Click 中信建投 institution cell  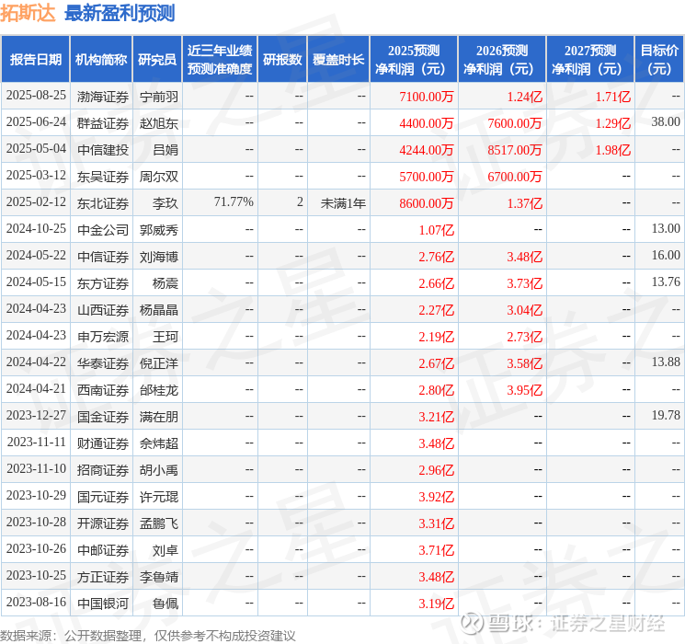pyautogui.click(x=103, y=150)
